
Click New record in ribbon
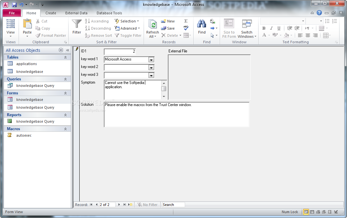coord(168,21)
